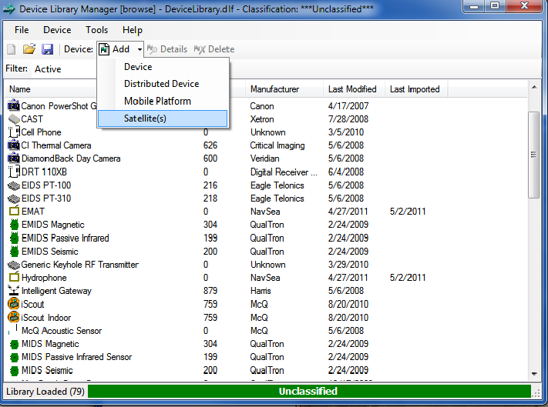Click the Library Loaded (79) status text

(x=45, y=392)
